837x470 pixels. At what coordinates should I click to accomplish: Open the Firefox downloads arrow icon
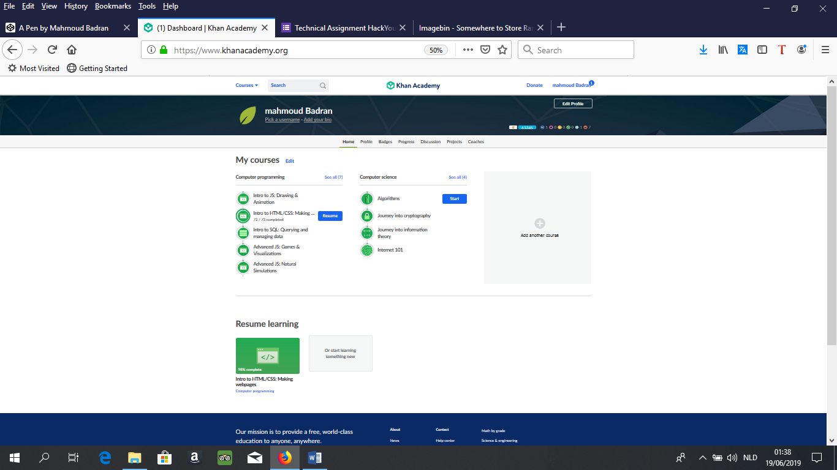point(703,50)
